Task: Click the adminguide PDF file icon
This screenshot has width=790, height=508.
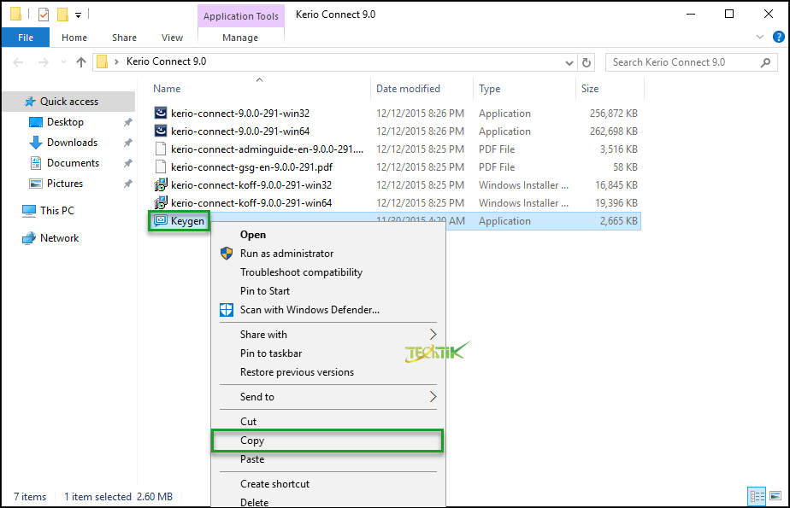Action: [160, 149]
